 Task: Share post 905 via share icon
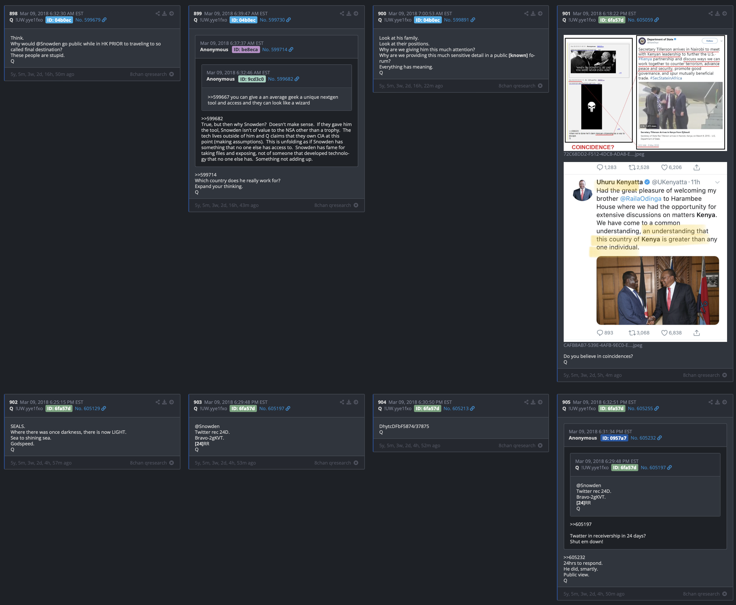click(x=711, y=402)
